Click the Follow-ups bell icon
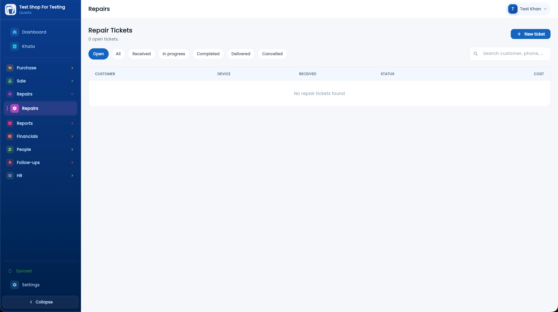Screen dimensions: 558x312 [10, 162]
